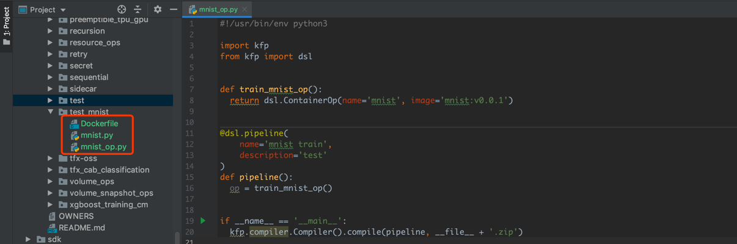The image size is (737, 244).
Task: Expand the sdk folder
Action: point(28,239)
